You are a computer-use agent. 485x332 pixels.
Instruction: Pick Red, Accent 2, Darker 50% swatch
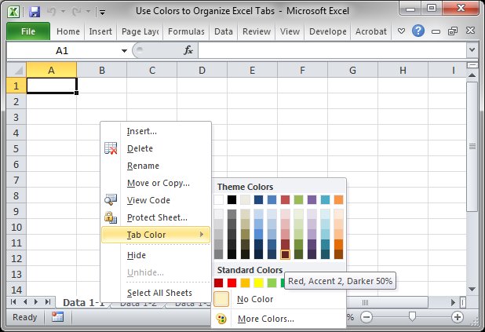point(286,254)
